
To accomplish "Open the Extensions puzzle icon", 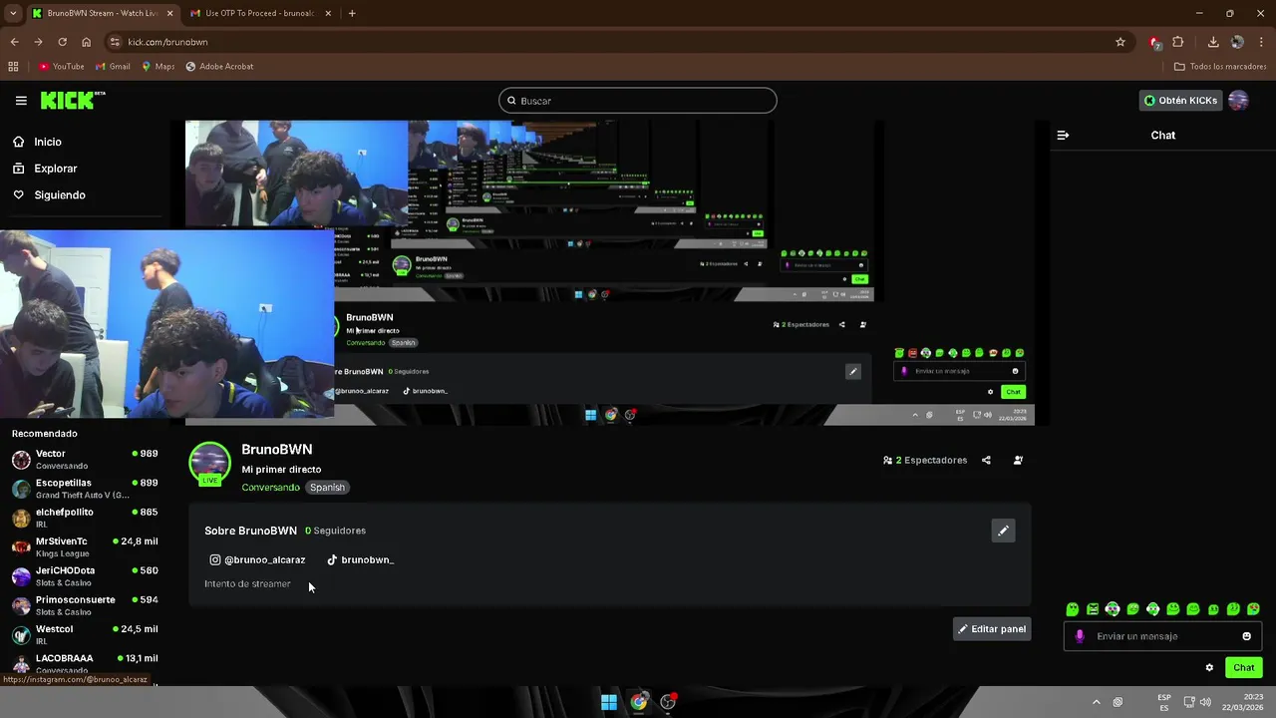I will 1178,42.
